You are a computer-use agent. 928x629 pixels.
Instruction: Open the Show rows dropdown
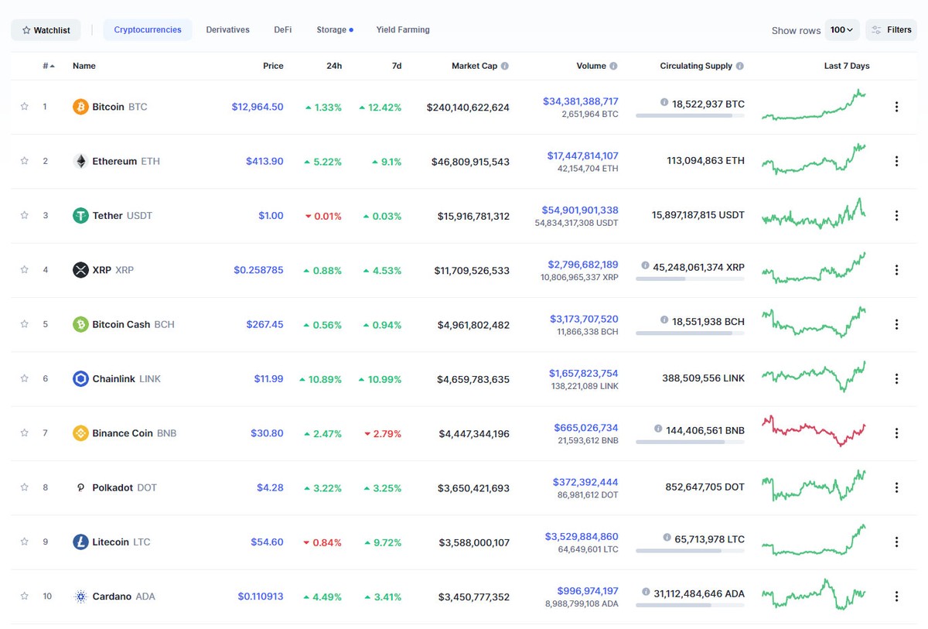(x=841, y=29)
